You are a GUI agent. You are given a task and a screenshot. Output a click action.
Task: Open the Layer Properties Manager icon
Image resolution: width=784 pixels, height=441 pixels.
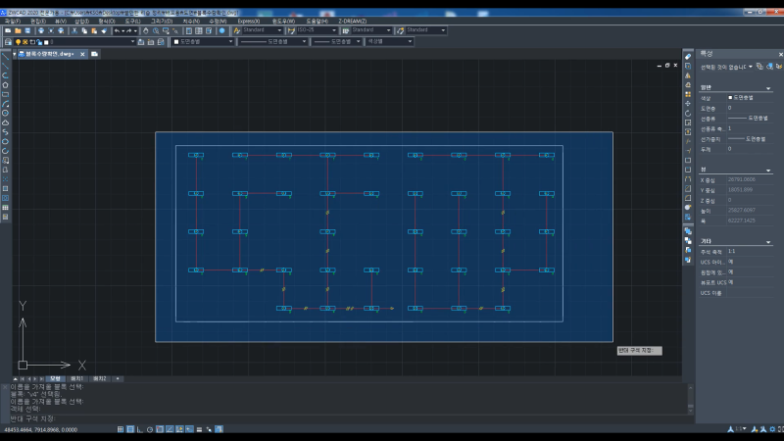click(8, 42)
